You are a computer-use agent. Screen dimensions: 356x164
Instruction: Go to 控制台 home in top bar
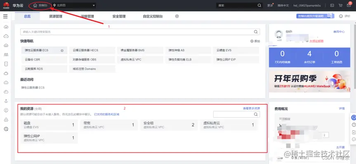pyautogui.click(x=40, y=5)
